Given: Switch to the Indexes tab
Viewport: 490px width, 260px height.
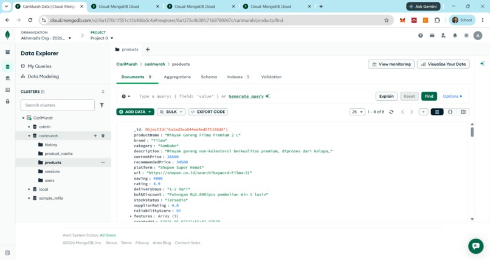Looking at the screenshot, I should [x=238, y=77].
